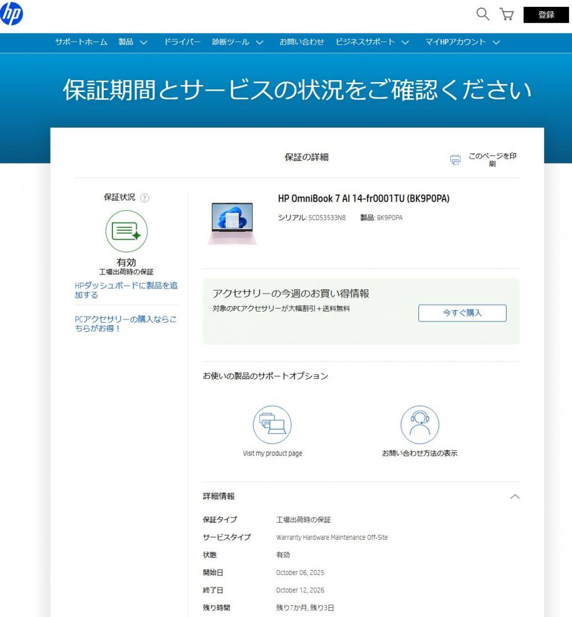Click the start date October 06, 2025

pos(300,573)
